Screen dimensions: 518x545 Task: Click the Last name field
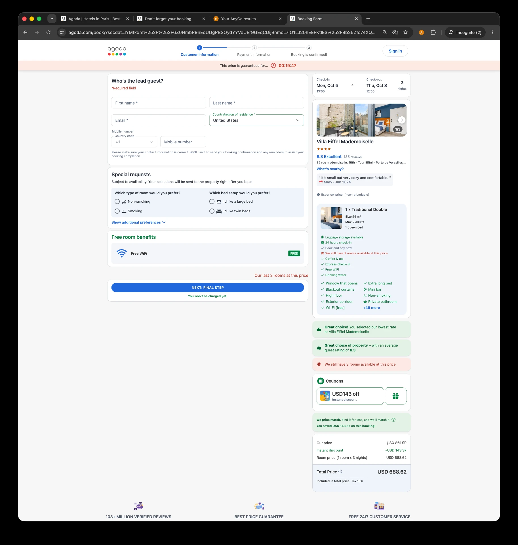pyautogui.click(x=257, y=103)
